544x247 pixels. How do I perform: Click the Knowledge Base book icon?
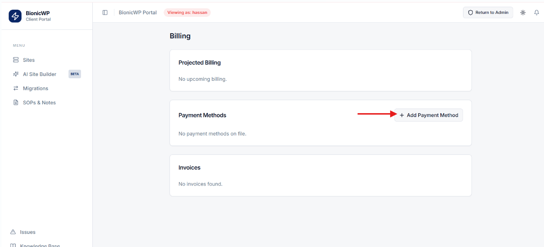13,245
